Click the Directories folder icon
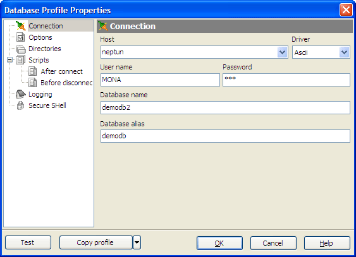The image size is (356, 257). point(21,49)
